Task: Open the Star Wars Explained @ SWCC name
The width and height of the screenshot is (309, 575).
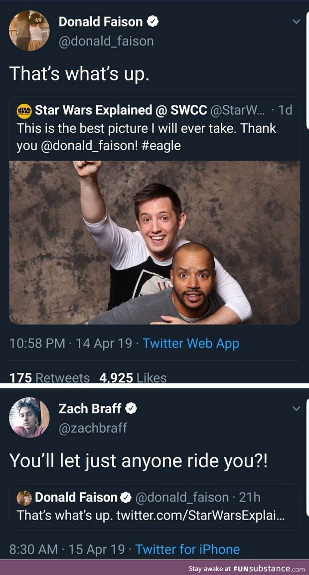Action: pos(121,110)
